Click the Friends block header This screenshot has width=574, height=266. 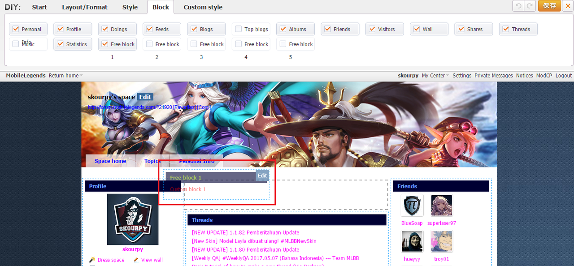(x=441, y=186)
